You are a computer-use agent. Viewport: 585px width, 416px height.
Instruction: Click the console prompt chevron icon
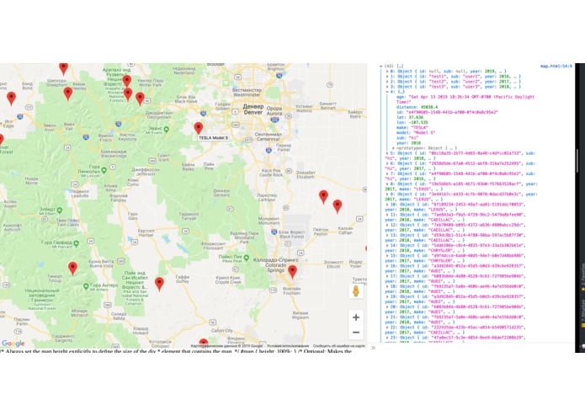pos(373,348)
